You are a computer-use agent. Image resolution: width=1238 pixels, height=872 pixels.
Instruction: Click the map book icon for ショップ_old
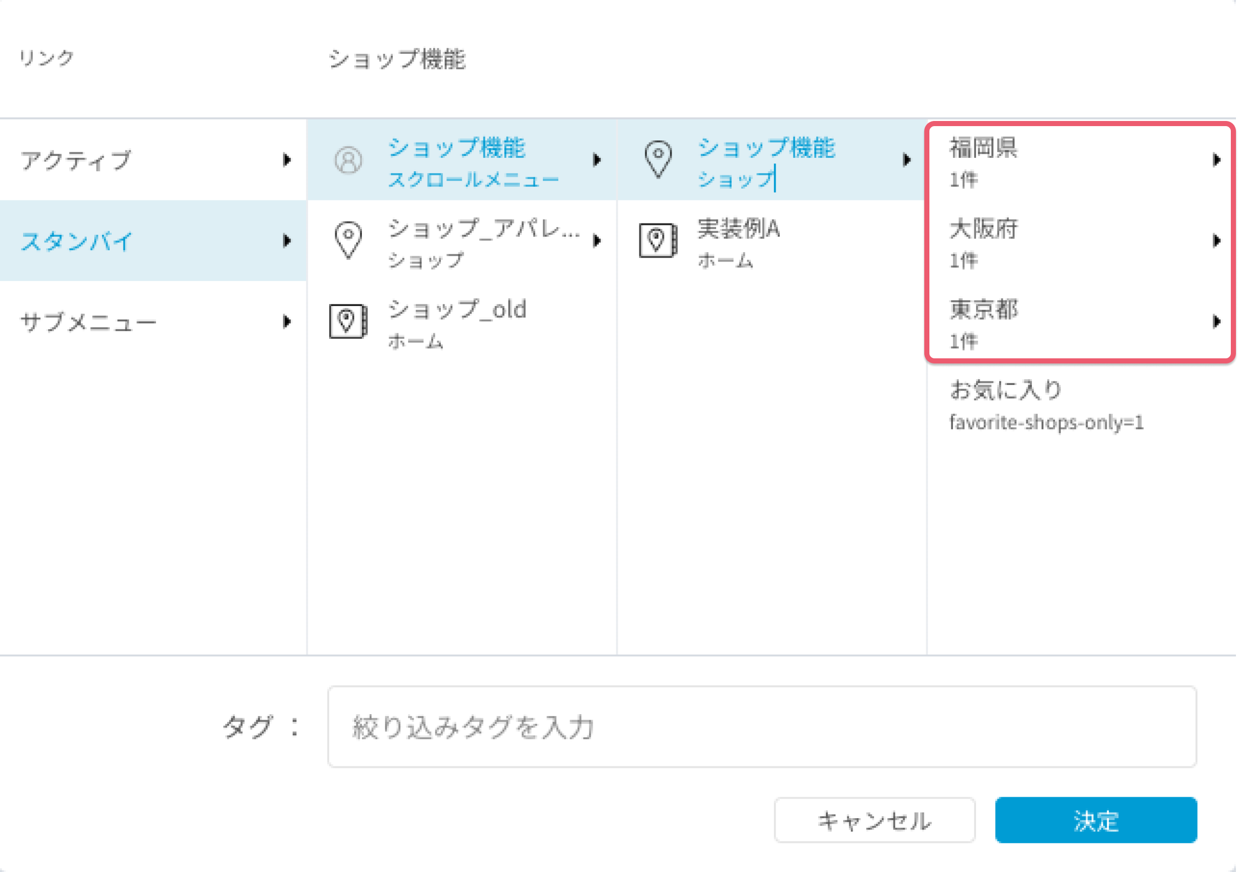tap(348, 321)
